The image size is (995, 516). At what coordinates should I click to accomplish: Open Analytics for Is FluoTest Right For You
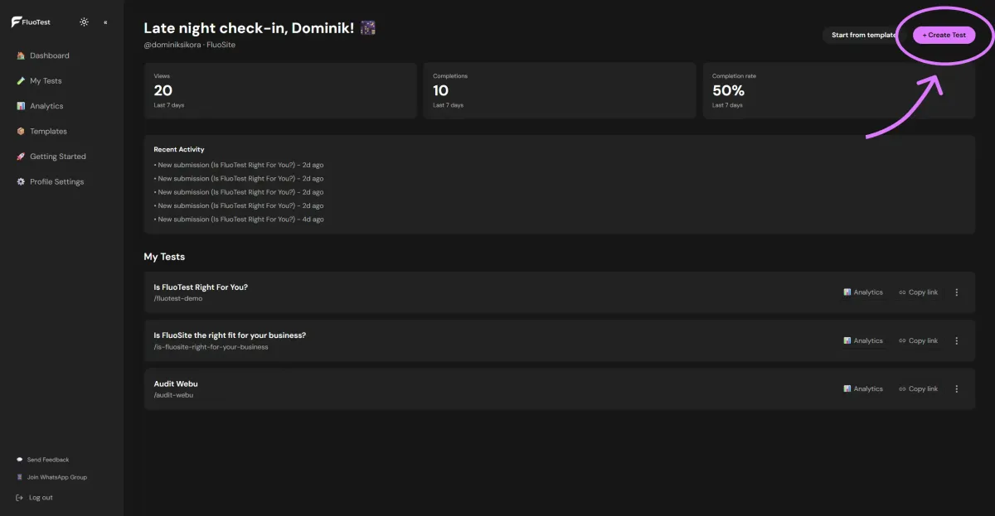pos(863,292)
